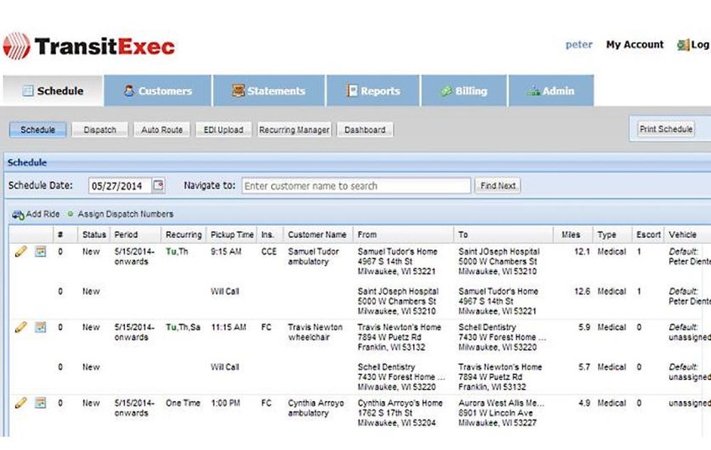Viewport: 711px width, 450px height.
Task: Sort by the Period column header
Action: click(x=136, y=235)
